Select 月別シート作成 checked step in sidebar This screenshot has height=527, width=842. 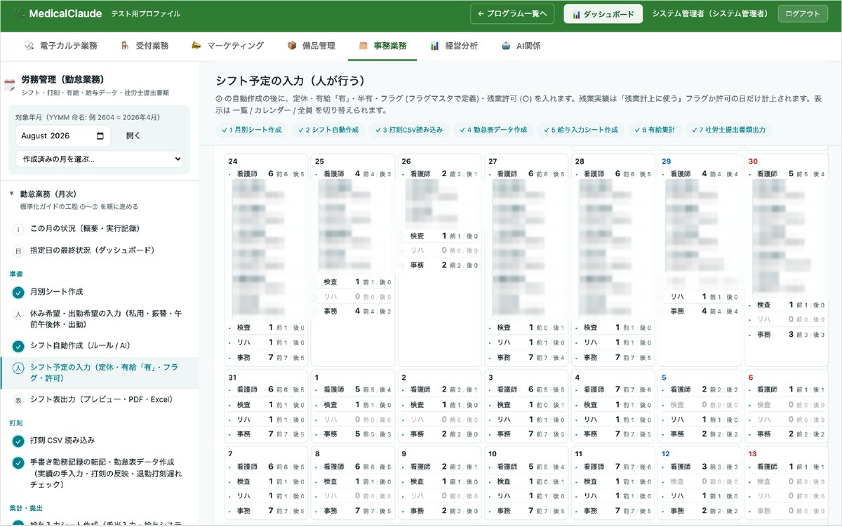pyautogui.click(x=99, y=292)
